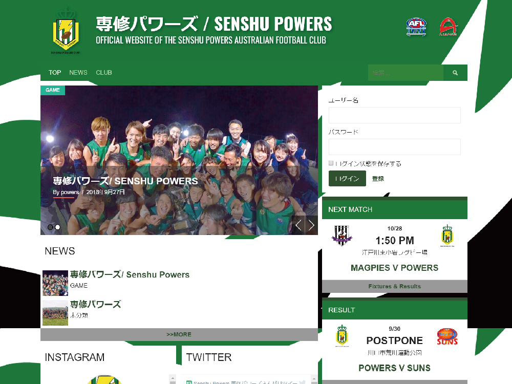This screenshot has height=384, width=512.
Task: Click the GAME category tag on slider
Action: 53,90
